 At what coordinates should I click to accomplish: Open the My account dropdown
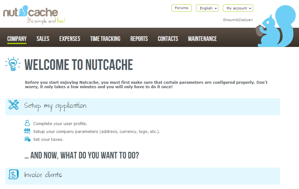[238, 8]
